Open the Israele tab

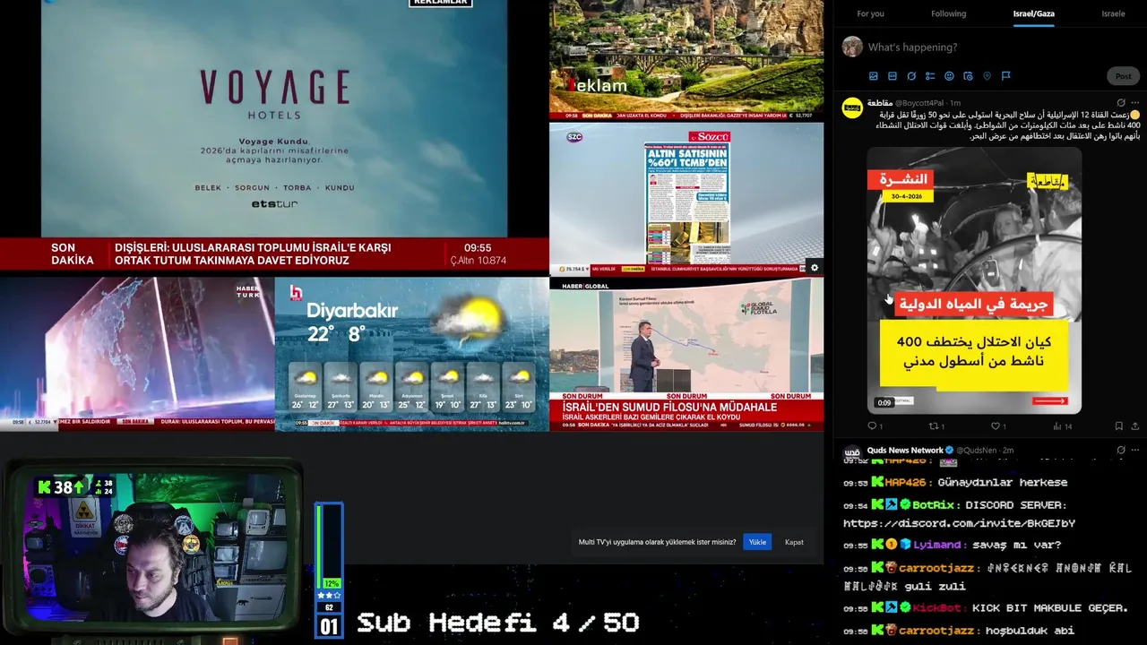click(x=1113, y=13)
